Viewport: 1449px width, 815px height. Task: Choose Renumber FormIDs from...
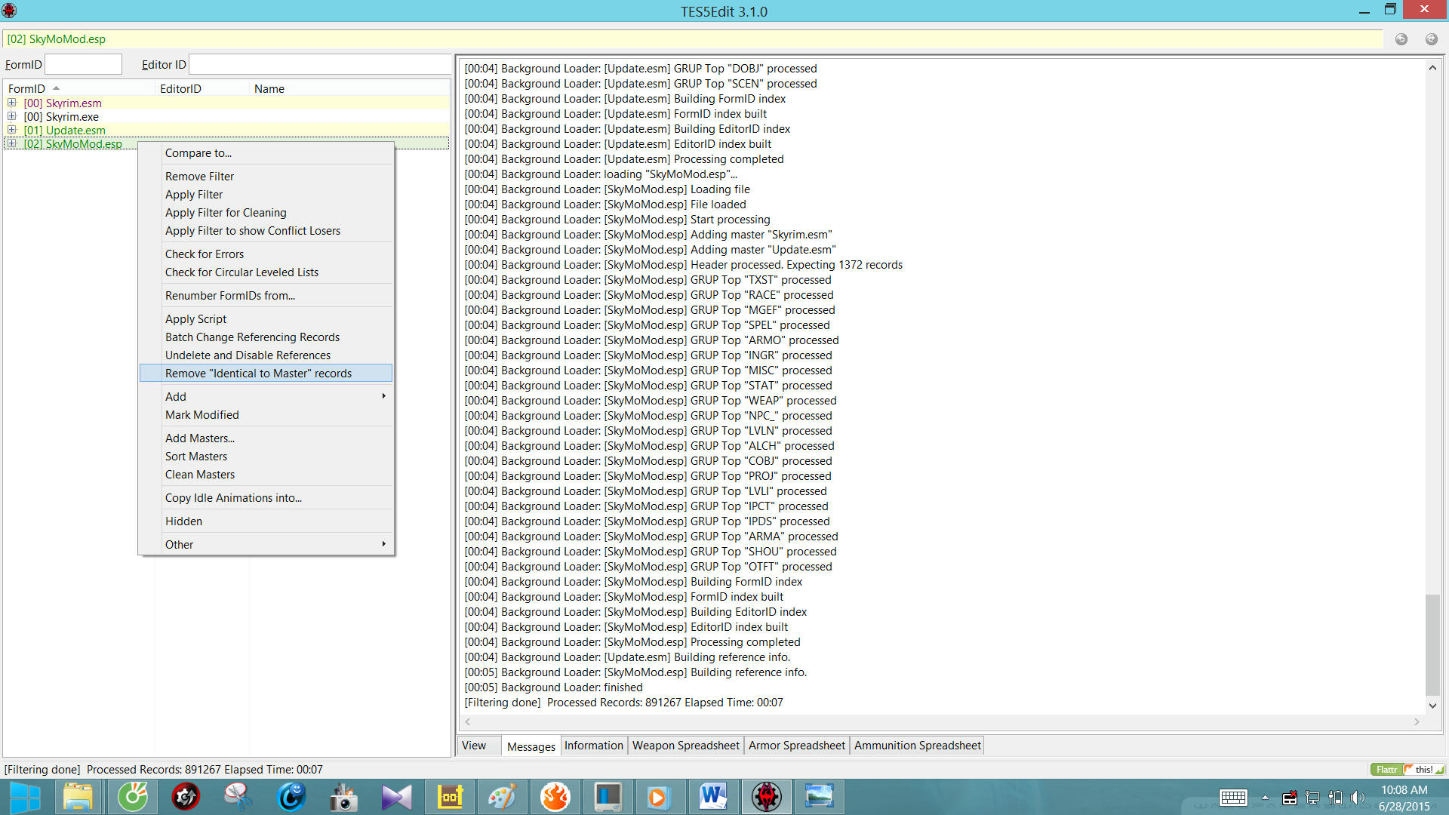[266, 295]
